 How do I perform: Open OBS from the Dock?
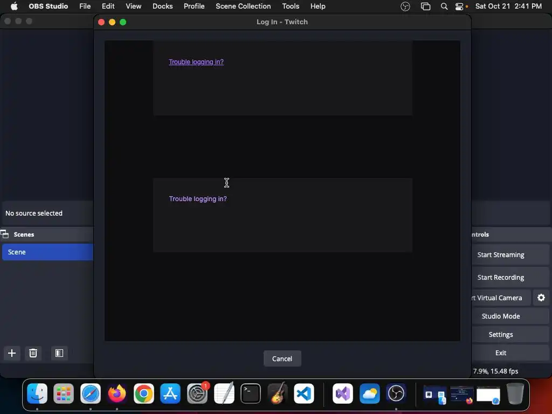point(396,393)
